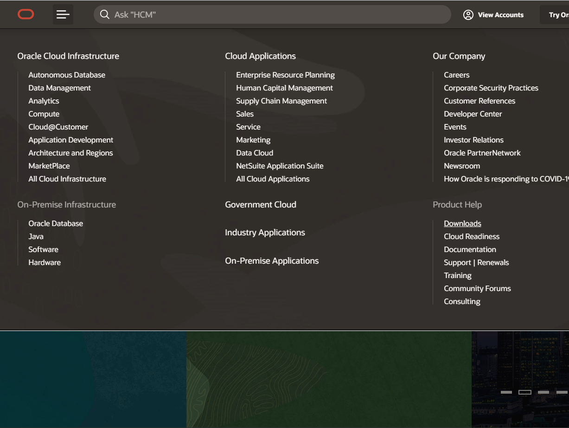Open Enterprise Resource Planning
The width and height of the screenshot is (569, 428).
click(285, 75)
